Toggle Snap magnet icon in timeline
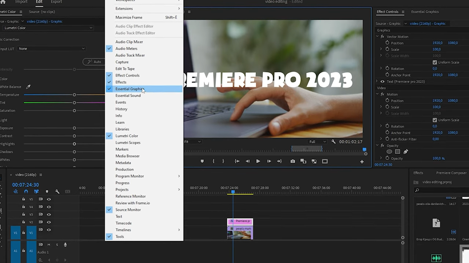 [x=26, y=192]
